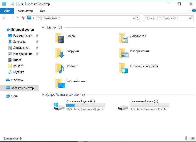196x142 pixels.
Task: Expand the address bar history dropdown
Action: 134,18
